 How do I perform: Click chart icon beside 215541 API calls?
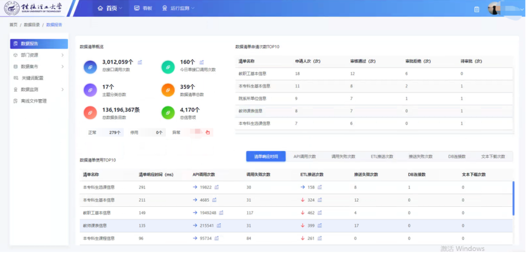pyautogui.click(x=219, y=225)
